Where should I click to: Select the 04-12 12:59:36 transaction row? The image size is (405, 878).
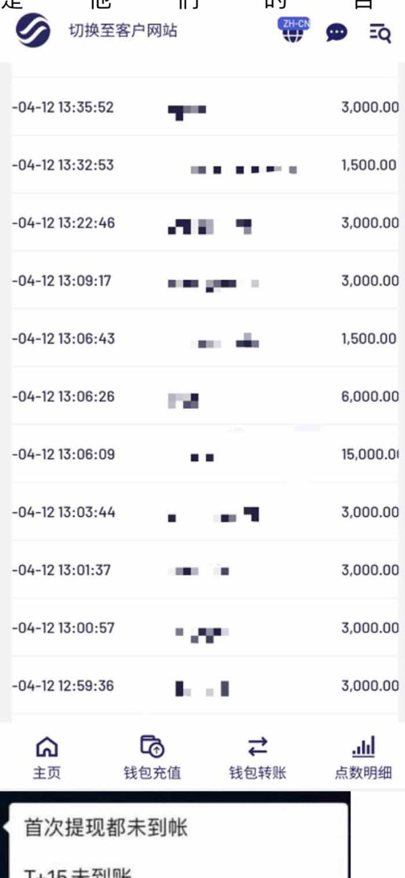pyautogui.click(x=202, y=686)
